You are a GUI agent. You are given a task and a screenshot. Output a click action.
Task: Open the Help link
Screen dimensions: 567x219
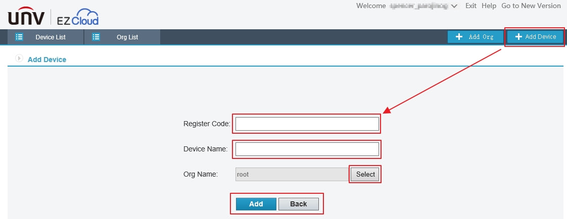coord(489,6)
